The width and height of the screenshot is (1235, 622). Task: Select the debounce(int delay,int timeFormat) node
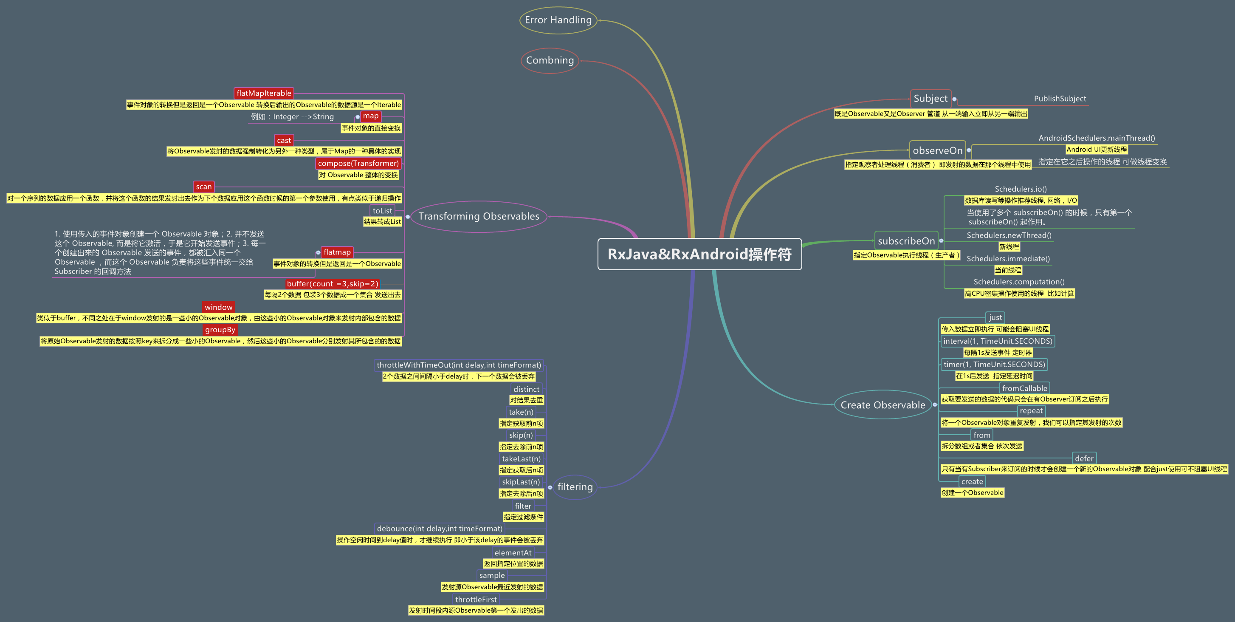(x=440, y=529)
